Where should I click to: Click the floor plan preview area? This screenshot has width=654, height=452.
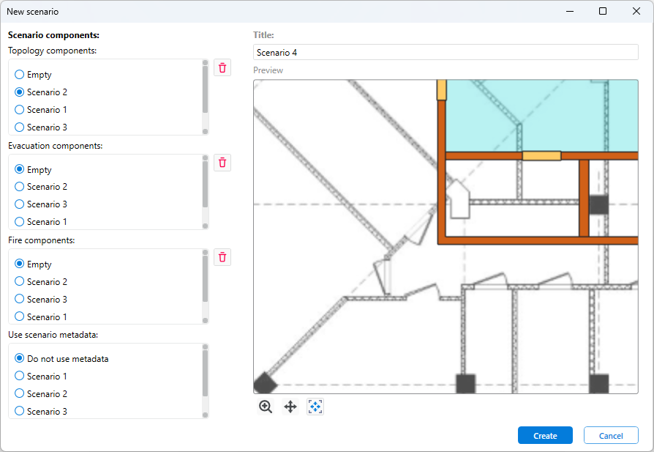[x=445, y=236]
